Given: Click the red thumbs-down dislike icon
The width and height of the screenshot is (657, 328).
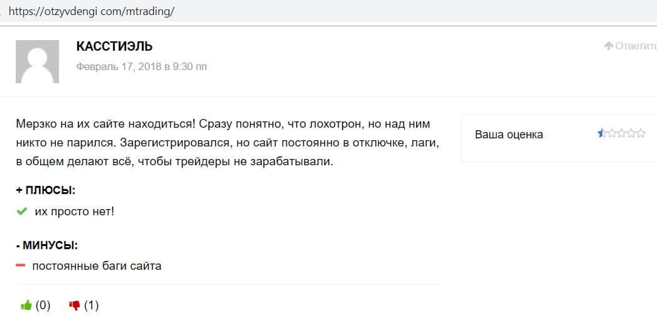Looking at the screenshot, I should pos(75,305).
